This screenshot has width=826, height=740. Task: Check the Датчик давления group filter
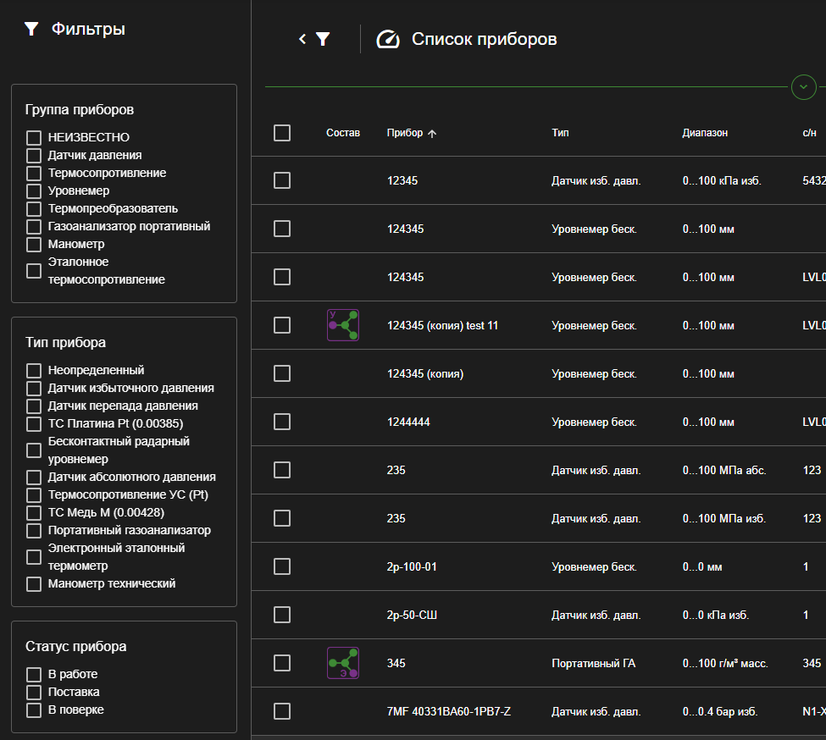tap(34, 156)
